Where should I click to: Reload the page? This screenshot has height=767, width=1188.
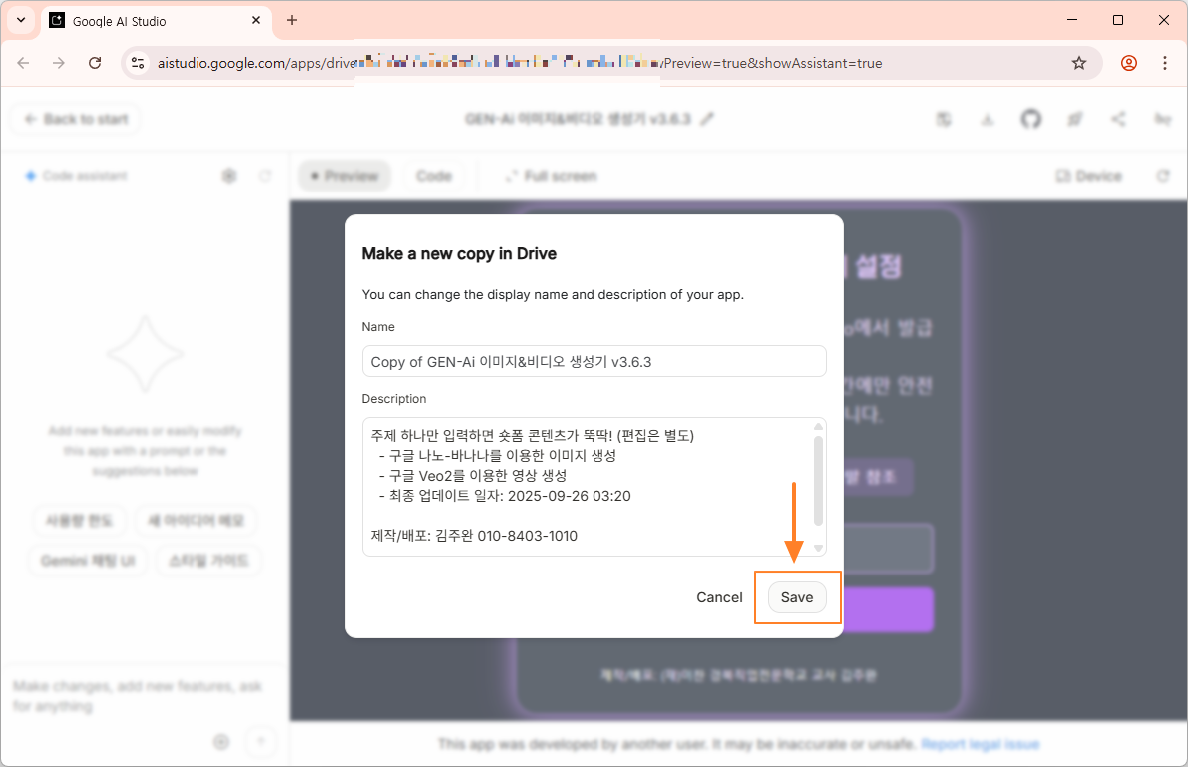pyautogui.click(x=95, y=63)
